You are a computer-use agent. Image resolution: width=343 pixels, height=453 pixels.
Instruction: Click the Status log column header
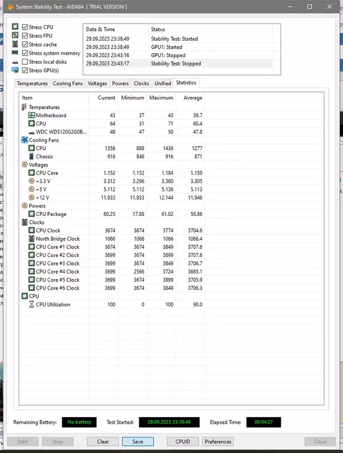(210, 29)
